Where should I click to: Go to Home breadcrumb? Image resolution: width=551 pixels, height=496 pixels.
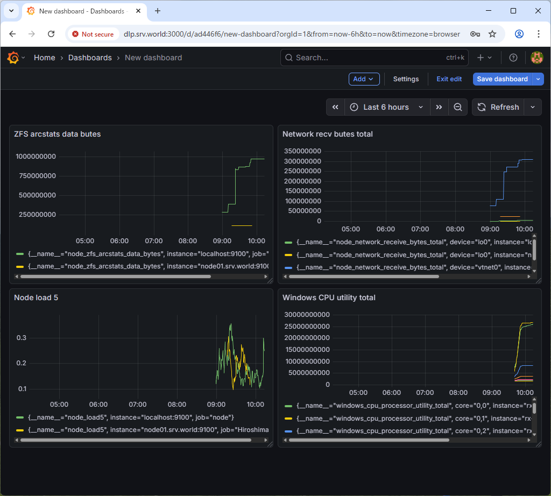(x=44, y=58)
